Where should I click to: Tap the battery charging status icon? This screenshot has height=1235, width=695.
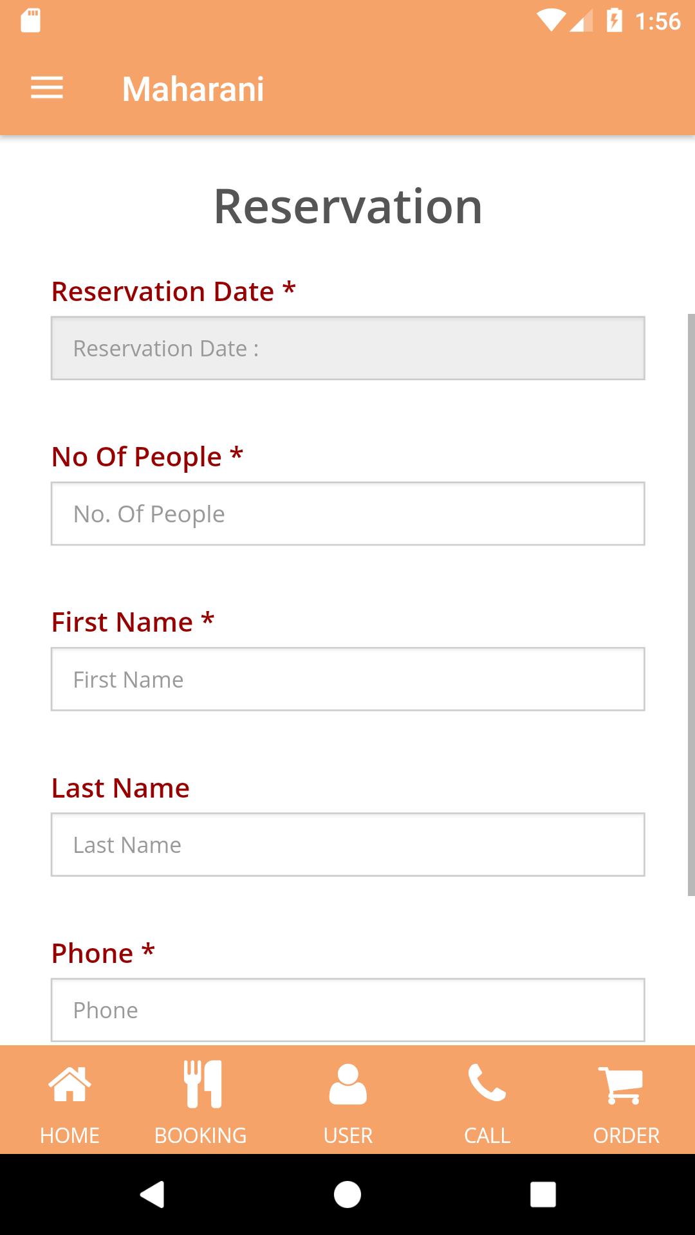pos(615,21)
